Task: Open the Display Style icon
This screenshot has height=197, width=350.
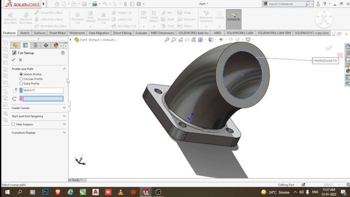Action: tap(211, 40)
